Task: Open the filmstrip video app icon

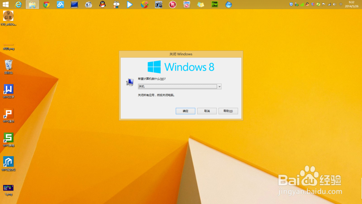Action: (x=74, y=4)
